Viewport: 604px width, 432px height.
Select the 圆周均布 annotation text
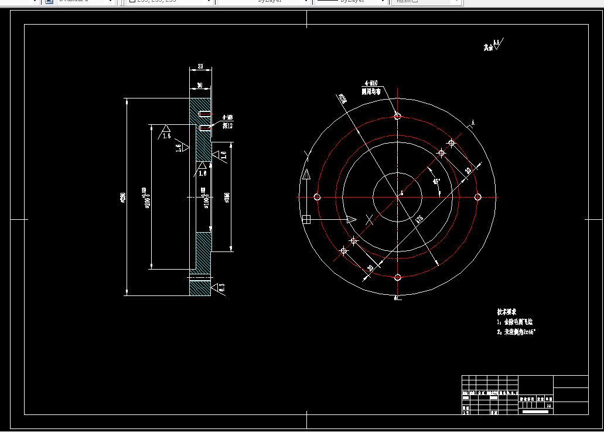click(371, 91)
